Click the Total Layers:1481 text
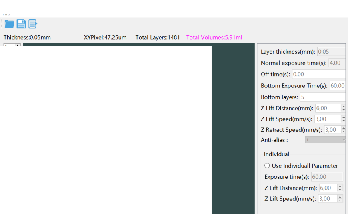The height and width of the screenshot is (214, 348). click(158, 37)
